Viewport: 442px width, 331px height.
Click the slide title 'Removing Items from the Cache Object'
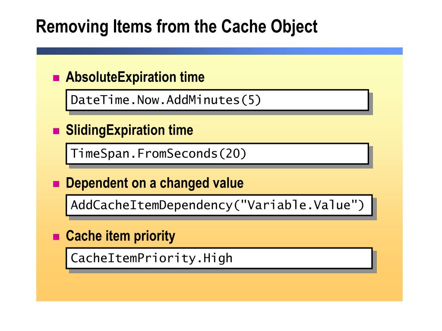click(x=177, y=27)
